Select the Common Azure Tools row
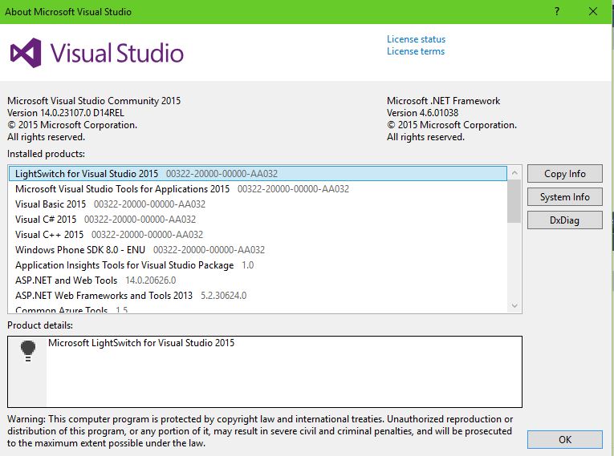 click(x=258, y=309)
